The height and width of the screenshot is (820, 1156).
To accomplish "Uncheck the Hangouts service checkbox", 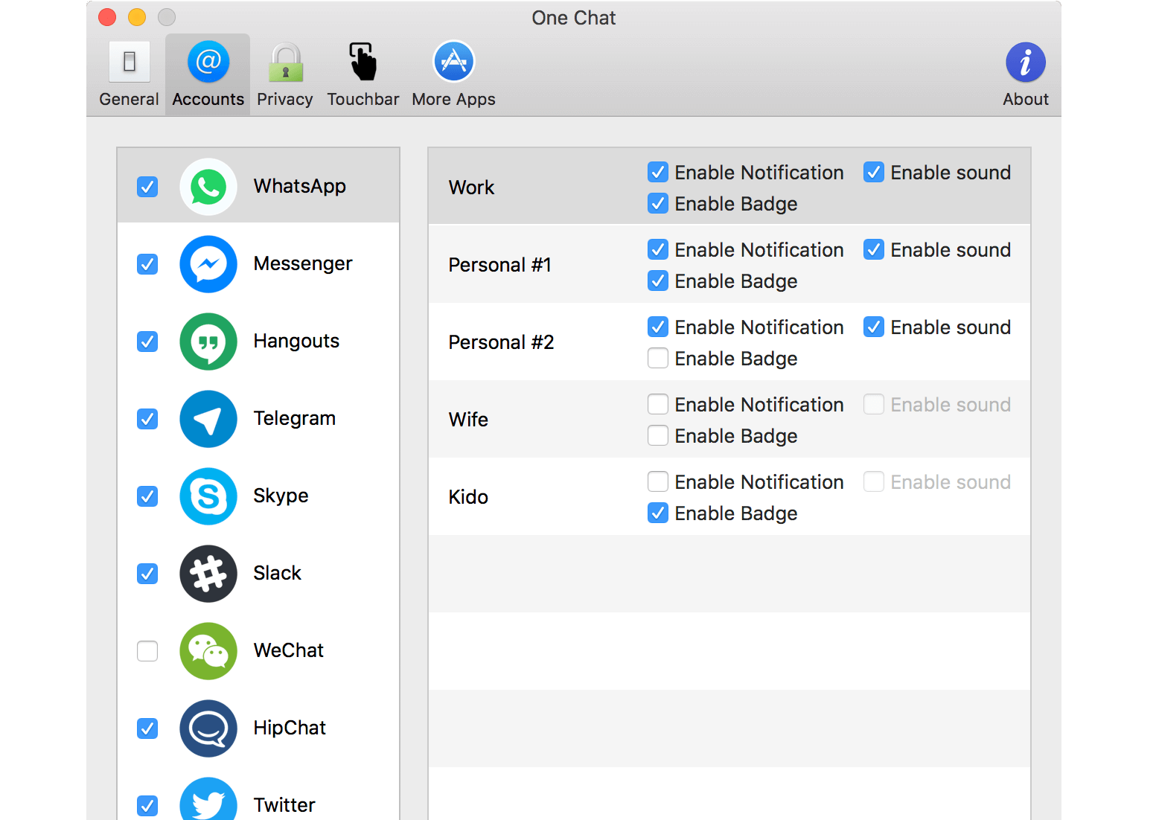I will pos(147,342).
